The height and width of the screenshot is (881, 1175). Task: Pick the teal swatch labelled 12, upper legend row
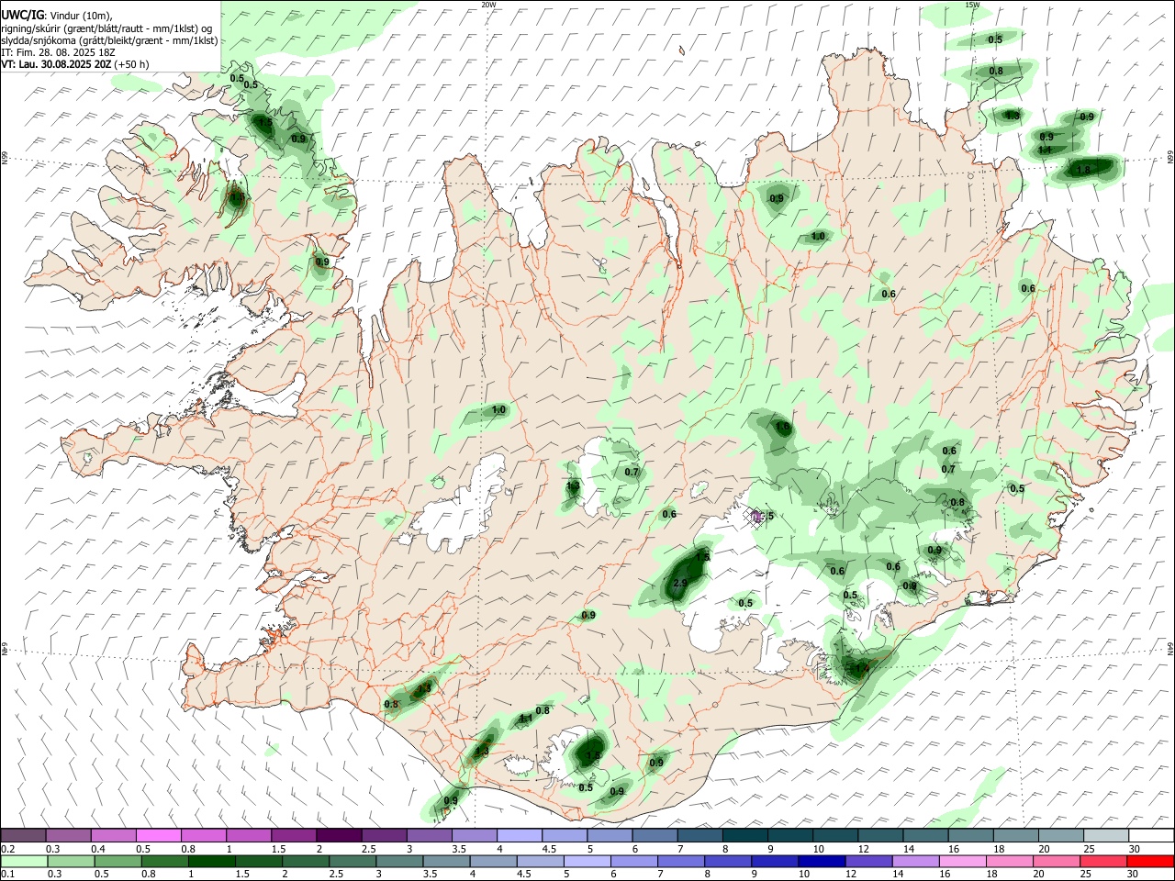(880, 836)
